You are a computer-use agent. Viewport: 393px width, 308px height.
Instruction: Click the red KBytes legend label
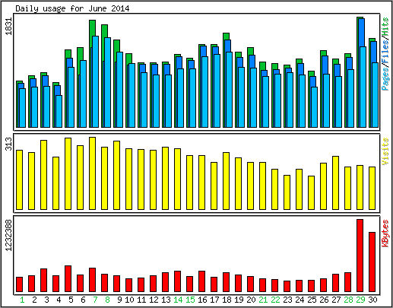click(x=385, y=233)
